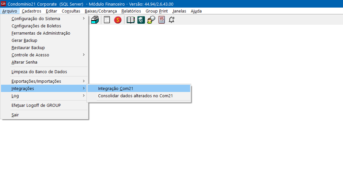Open the Consultas menu
343x178 pixels.
[71, 11]
